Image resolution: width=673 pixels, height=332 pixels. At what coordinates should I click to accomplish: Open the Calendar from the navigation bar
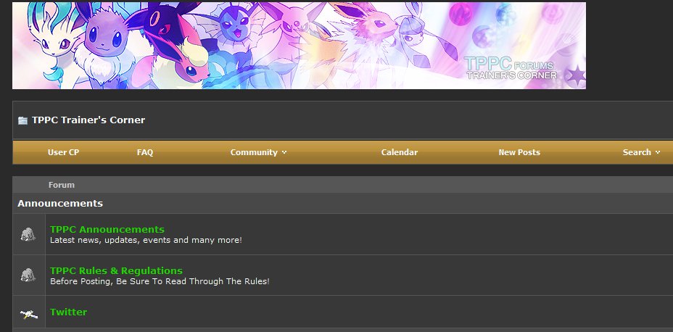(x=399, y=152)
